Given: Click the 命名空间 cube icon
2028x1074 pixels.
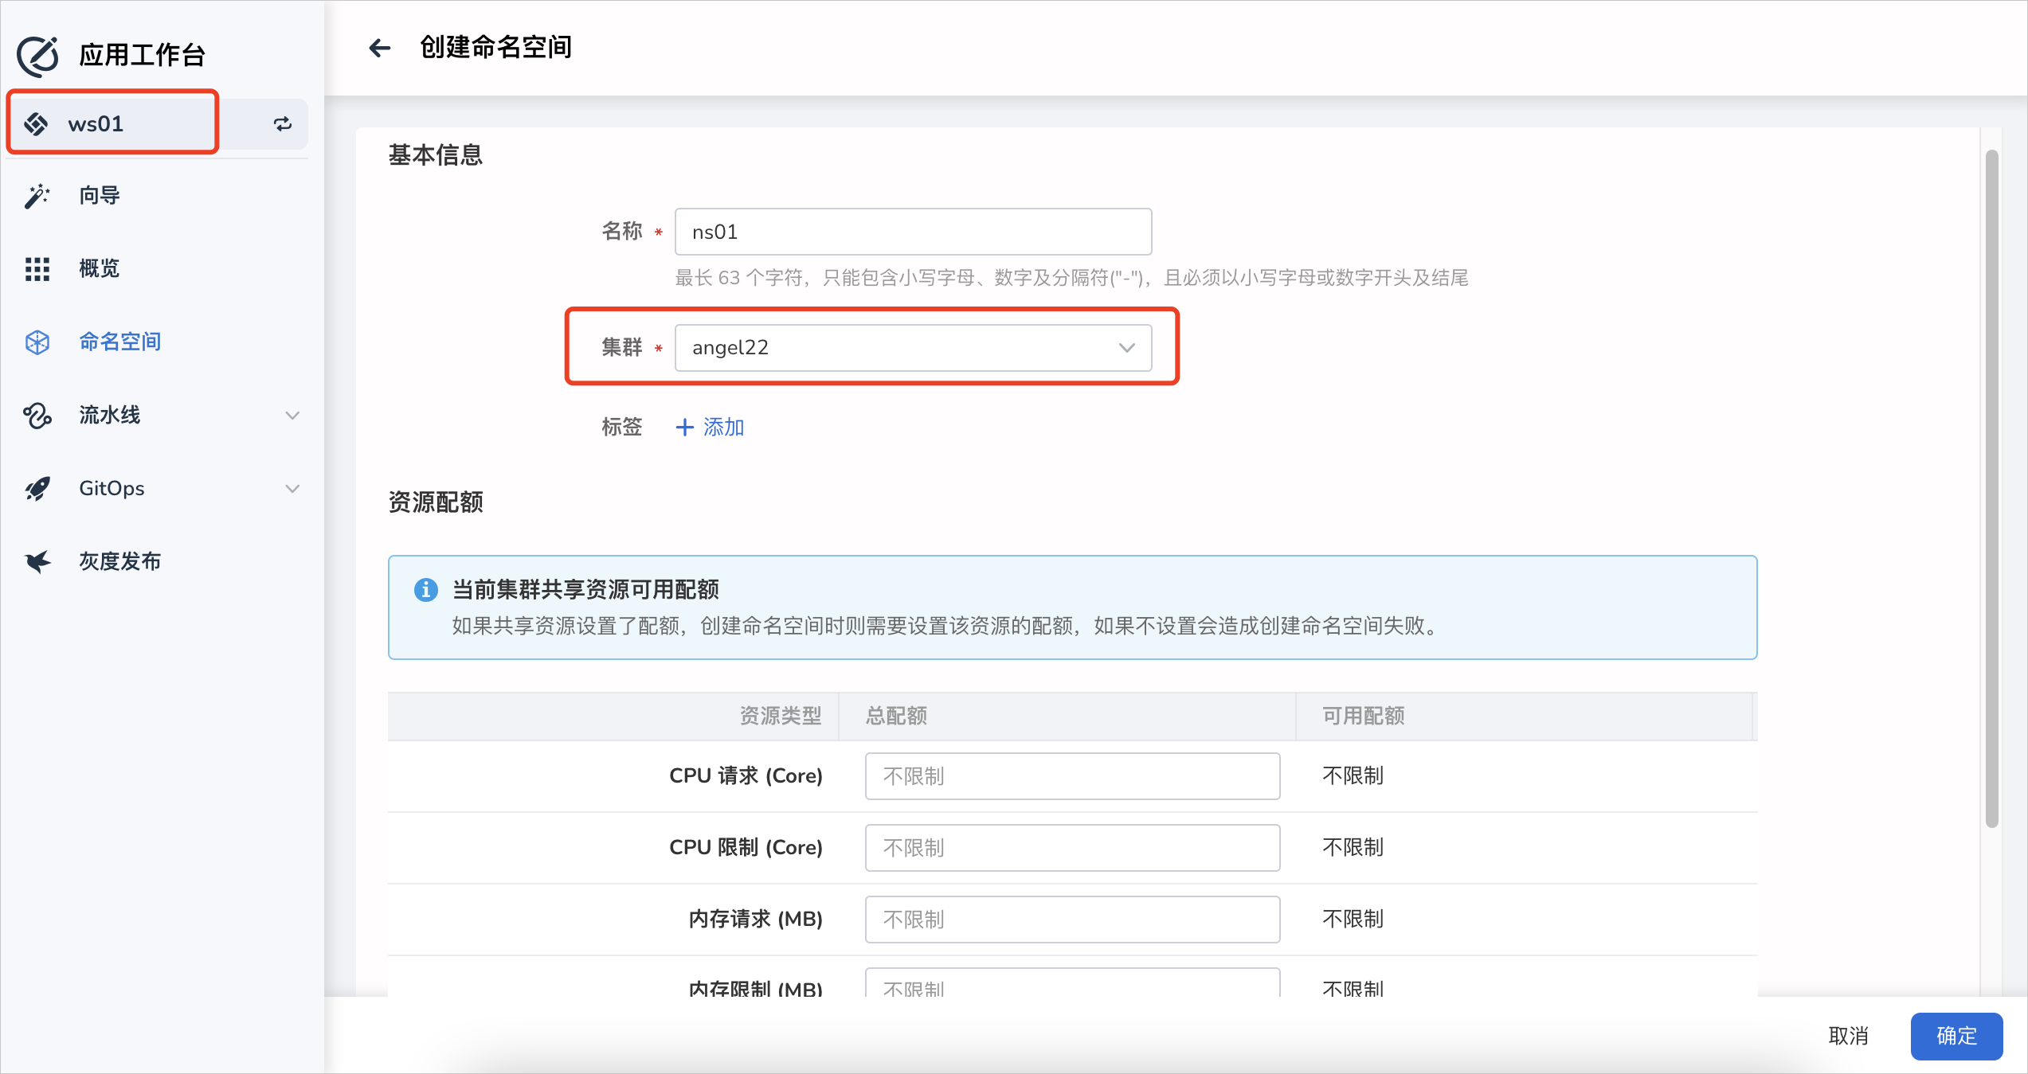Looking at the screenshot, I should tap(37, 342).
